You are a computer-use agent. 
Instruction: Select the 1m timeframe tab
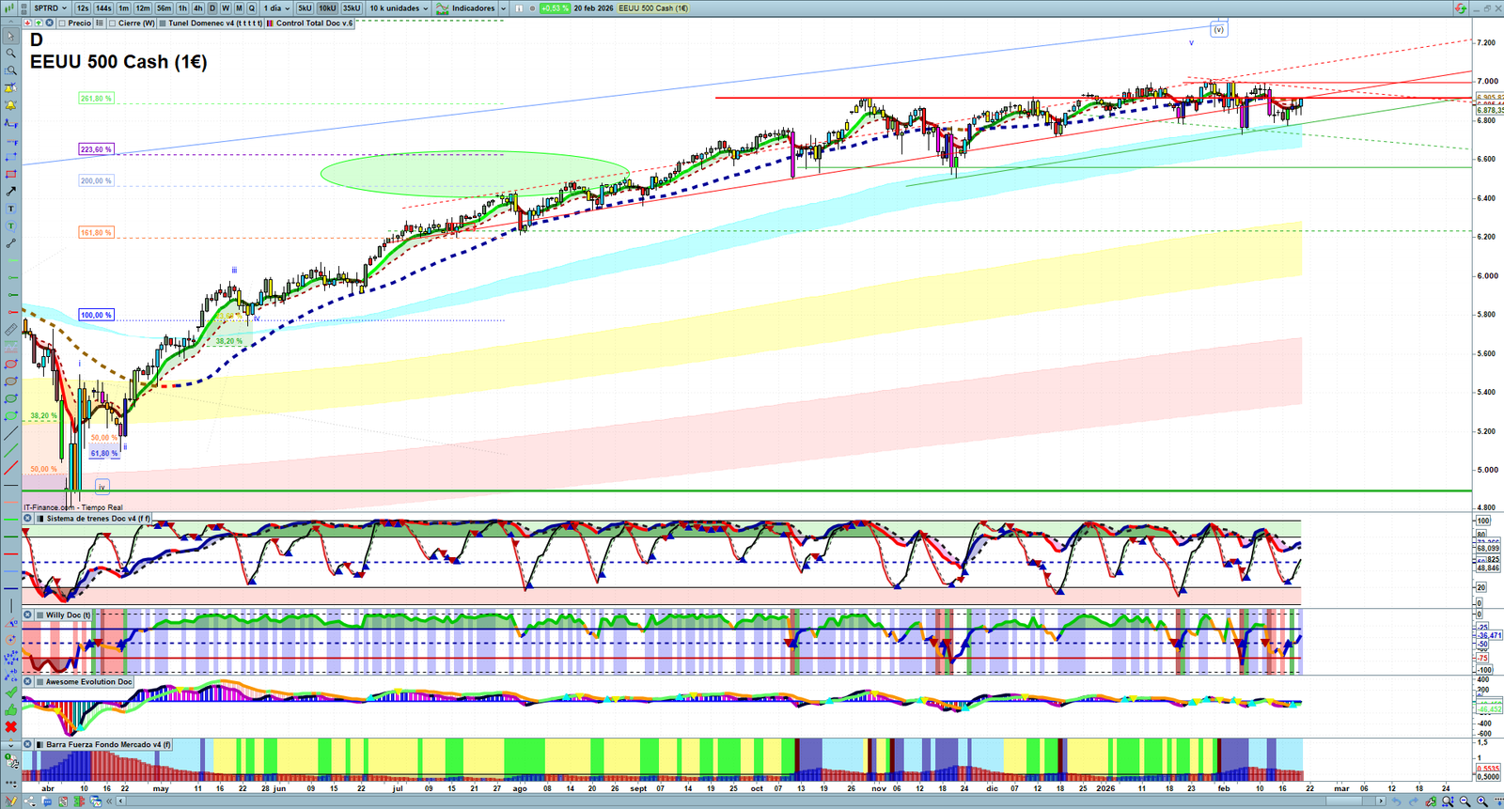(x=123, y=8)
